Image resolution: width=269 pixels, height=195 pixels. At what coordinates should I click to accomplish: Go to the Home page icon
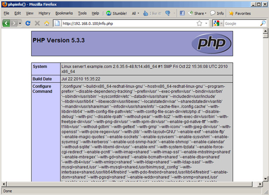pos(47,23)
